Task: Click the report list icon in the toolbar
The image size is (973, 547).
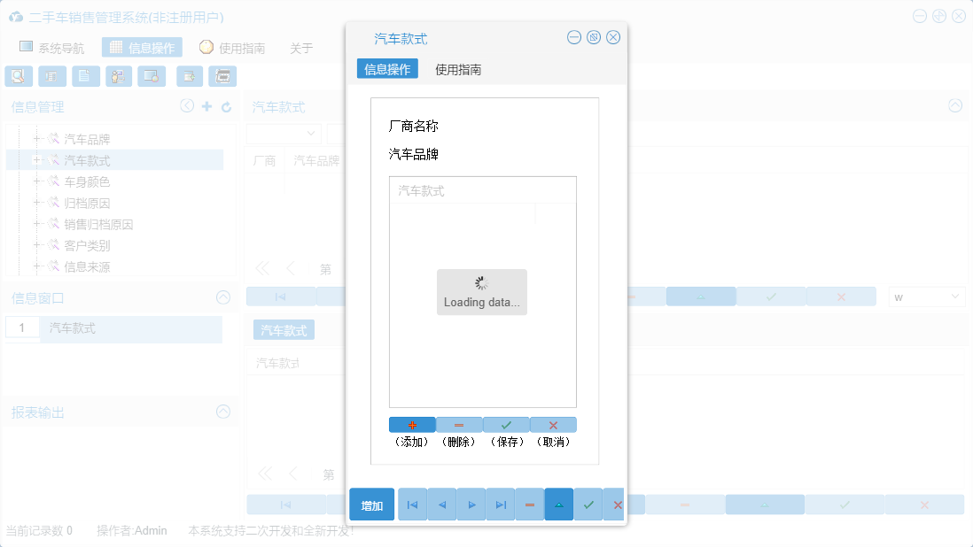Action: [51, 76]
